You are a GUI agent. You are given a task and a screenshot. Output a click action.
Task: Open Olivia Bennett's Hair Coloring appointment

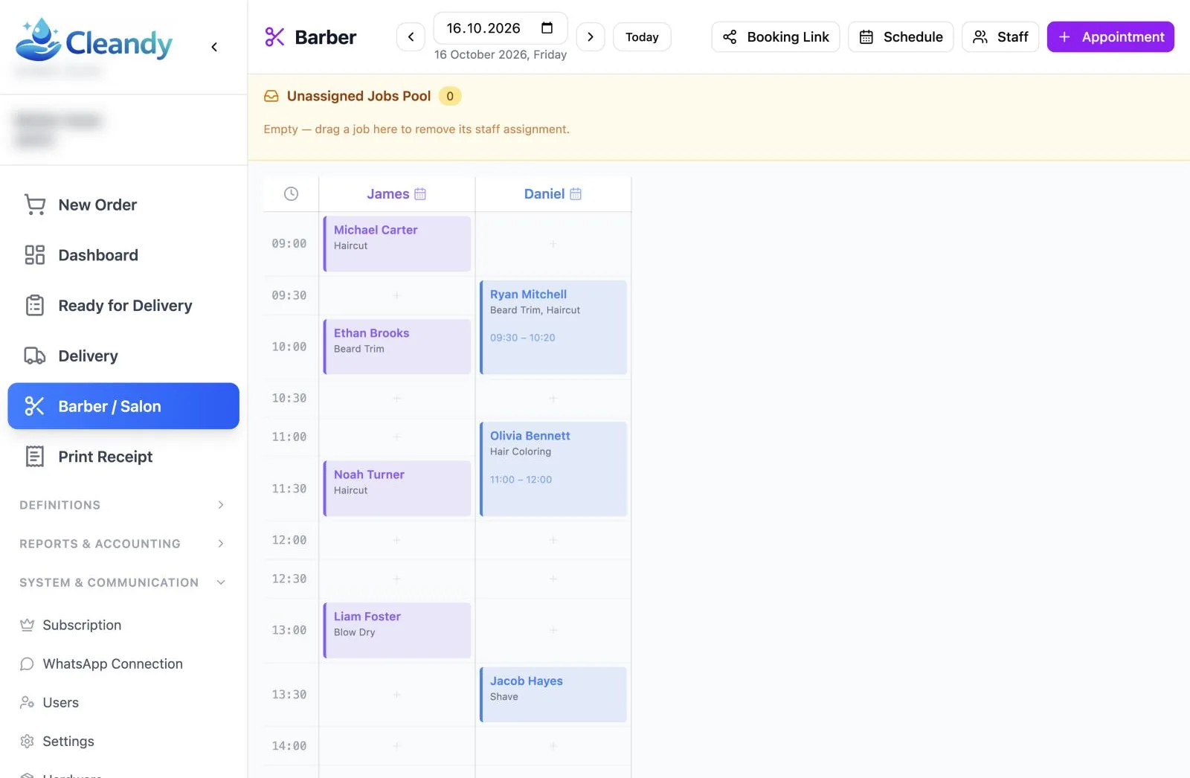pos(553,469)
